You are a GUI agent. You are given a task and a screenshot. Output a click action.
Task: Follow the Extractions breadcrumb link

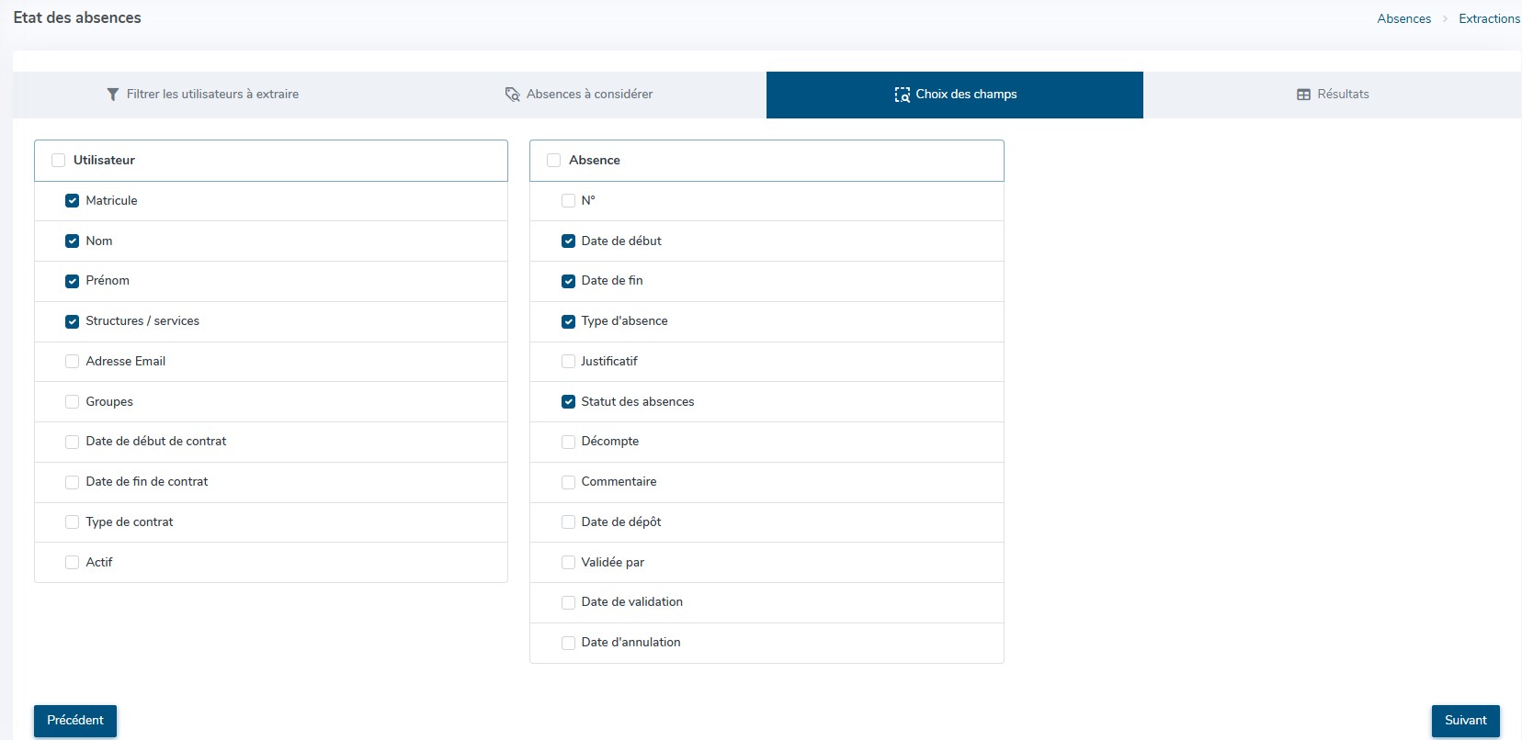1489,18
